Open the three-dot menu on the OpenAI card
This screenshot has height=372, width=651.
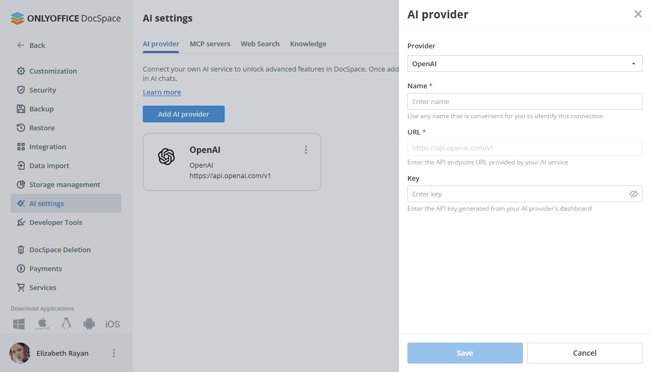[306, 149]
